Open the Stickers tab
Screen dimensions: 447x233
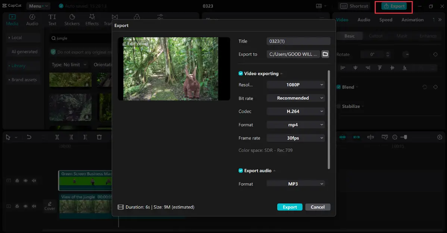(72, 20)
